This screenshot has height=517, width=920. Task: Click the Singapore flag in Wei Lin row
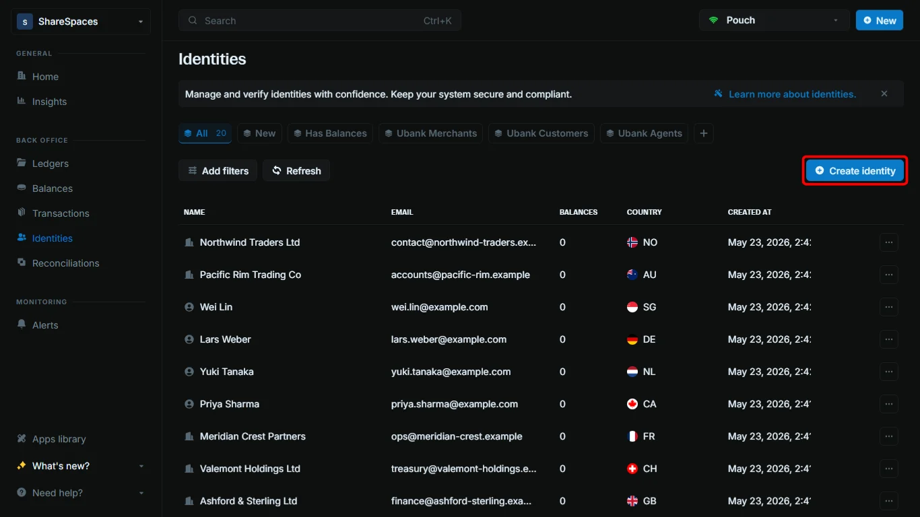(632, 307)
